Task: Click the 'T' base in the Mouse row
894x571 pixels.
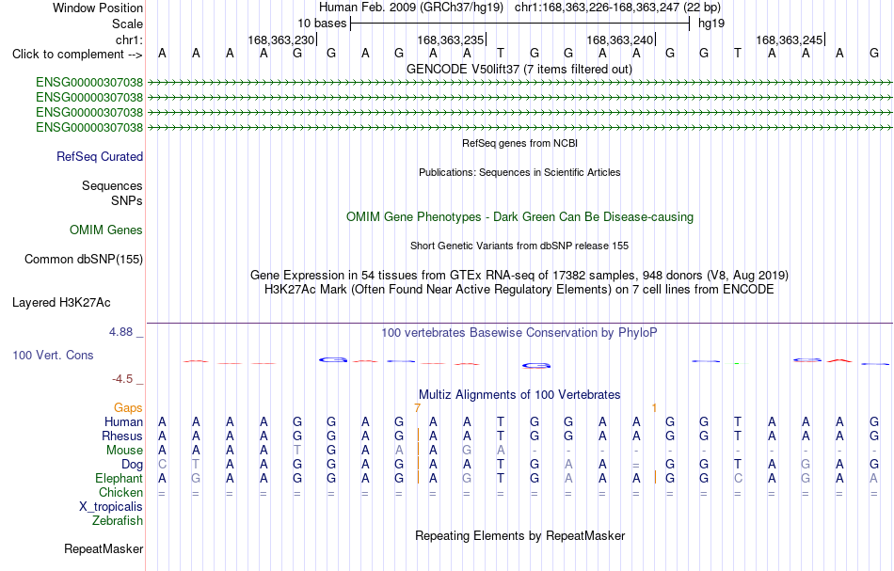Action: tap(297, 451)
